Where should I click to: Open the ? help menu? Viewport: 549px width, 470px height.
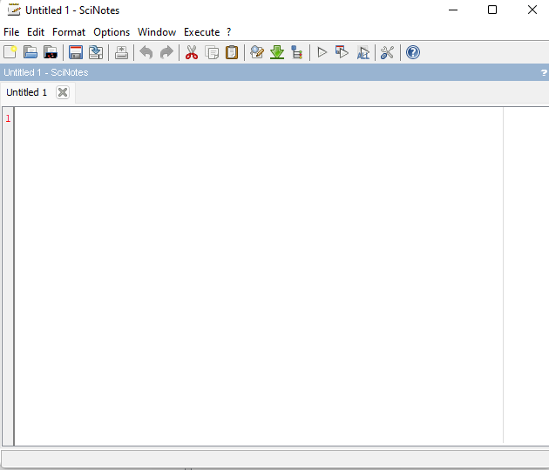[228, 32]
